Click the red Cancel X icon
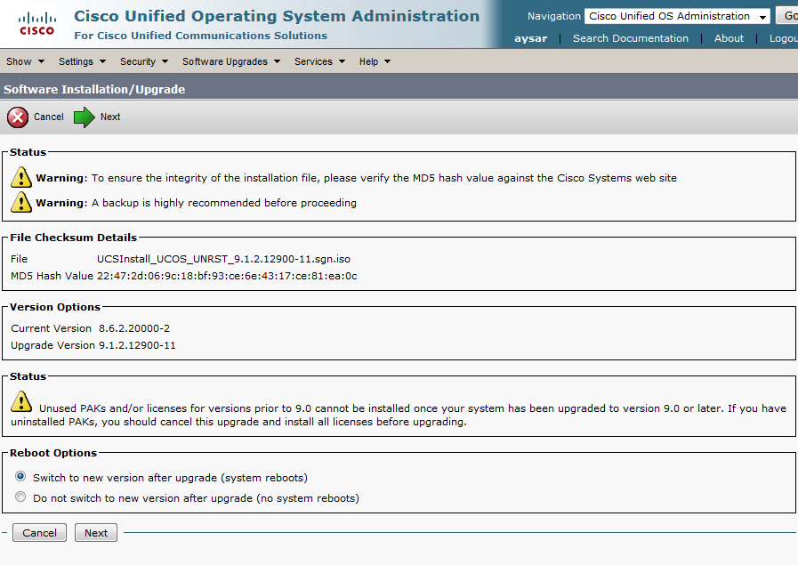 coord(18,117)
